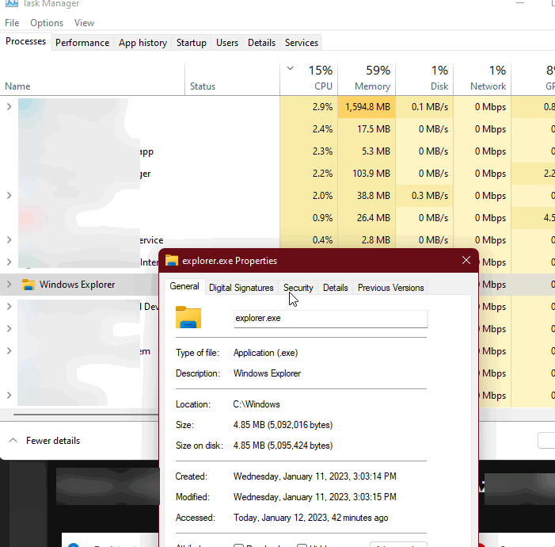Sort processes by the Name column
The height and width of the screenshot is (547, 555).
point(92,78)
